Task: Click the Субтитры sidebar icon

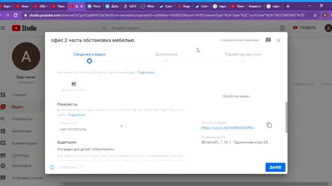Action: coord(3,156)
